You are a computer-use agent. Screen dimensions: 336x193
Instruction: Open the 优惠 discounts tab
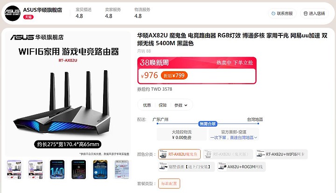coord(147,105)
